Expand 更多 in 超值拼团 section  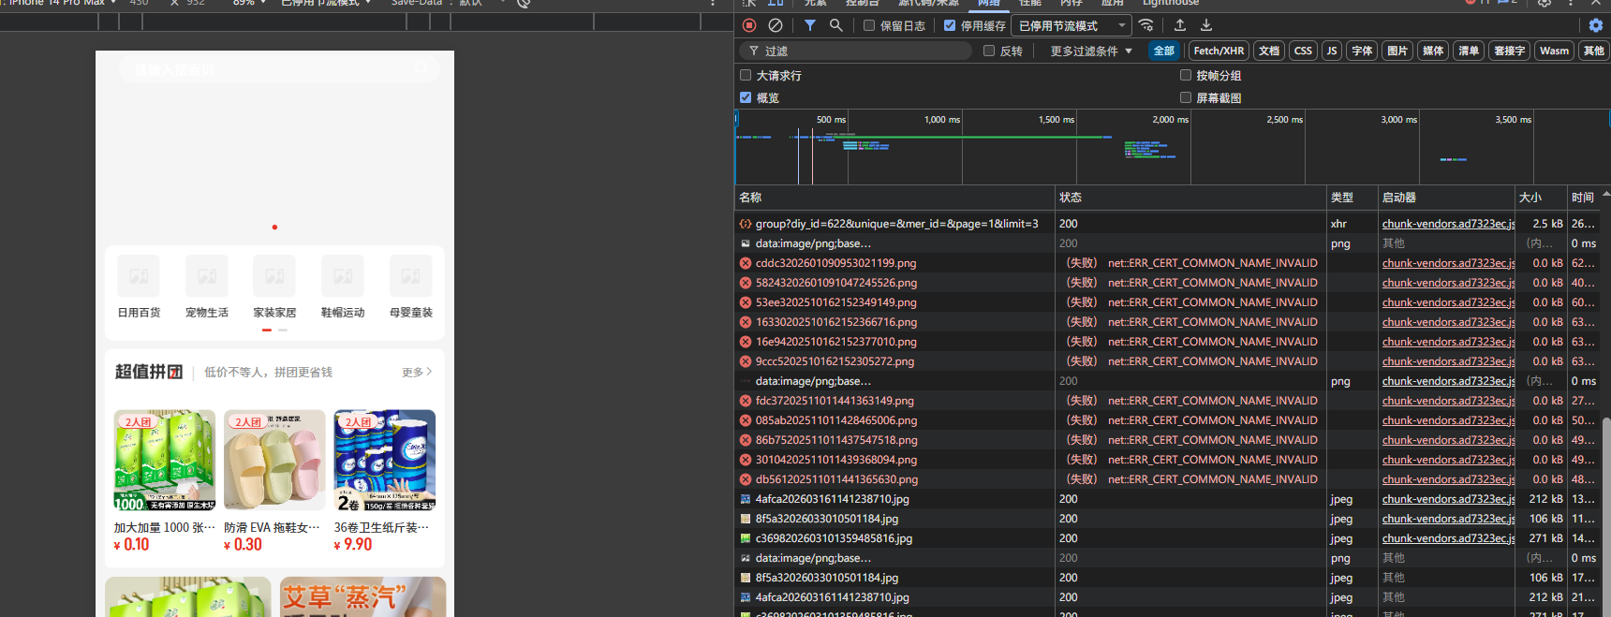(417, 373)
